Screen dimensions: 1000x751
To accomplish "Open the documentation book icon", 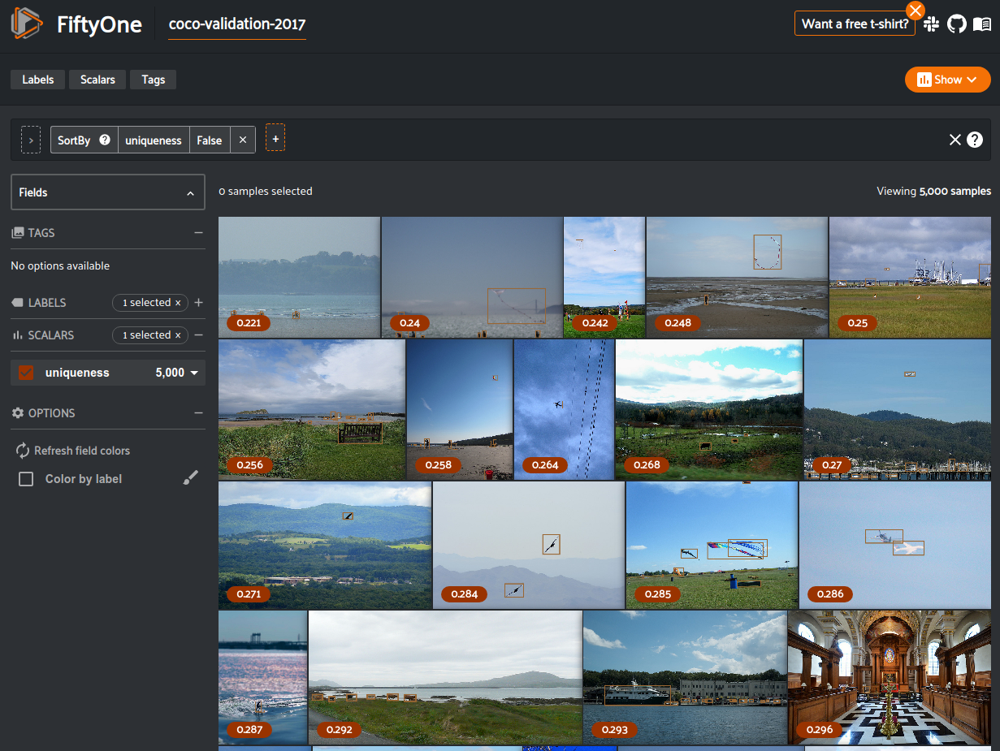I will [x=982, y=24].
